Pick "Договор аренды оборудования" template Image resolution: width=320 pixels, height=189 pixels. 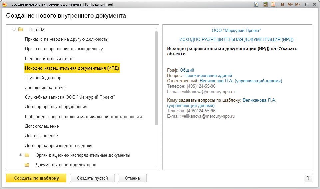click(56, 107)
